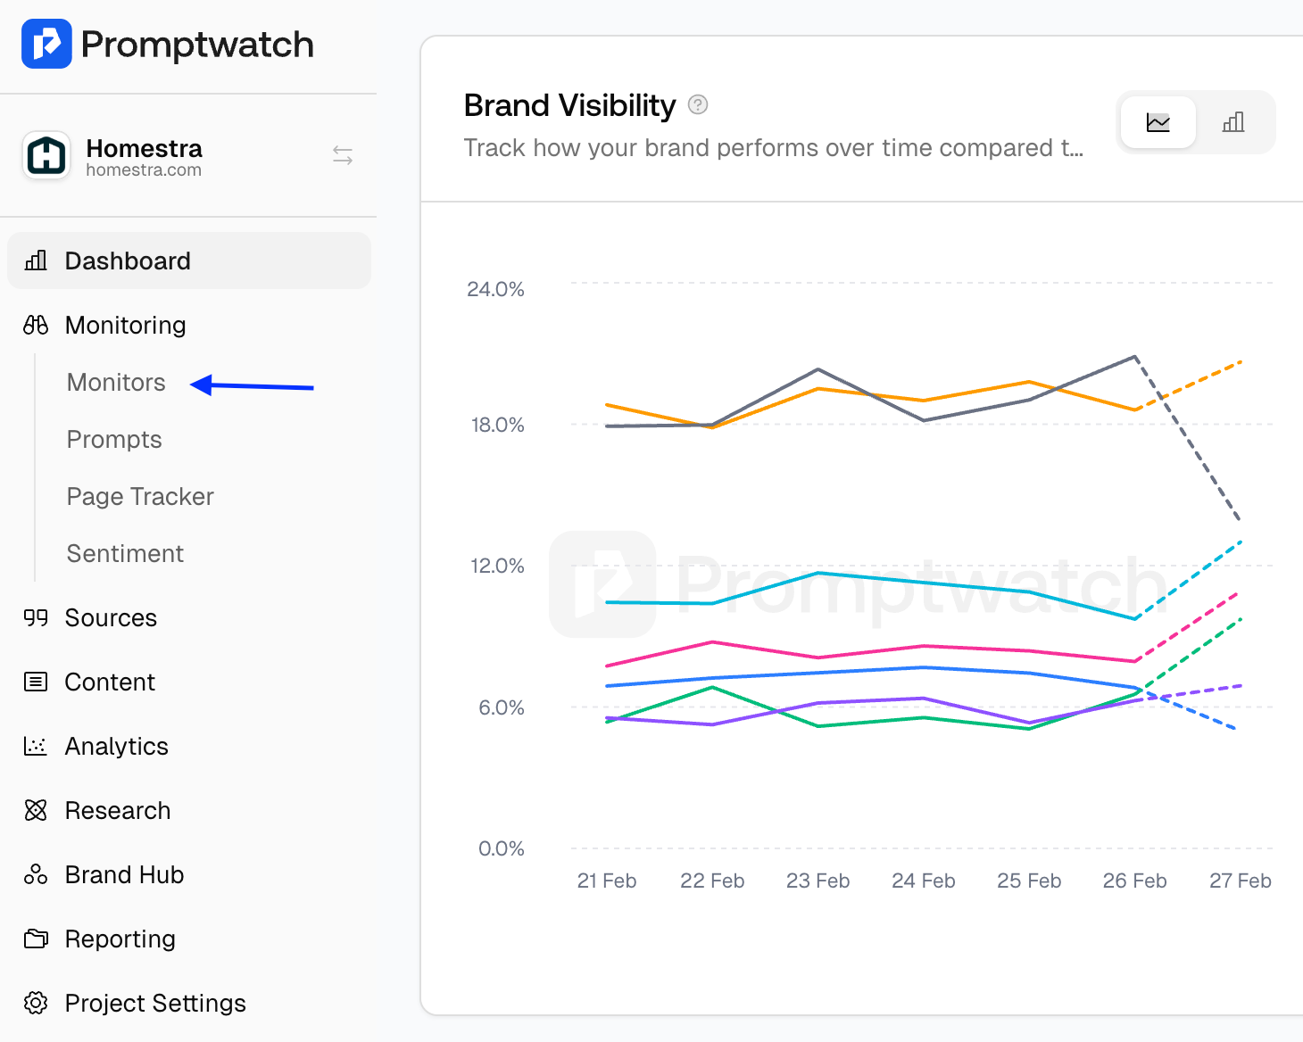1303x1042 pixels.
Task: Collapse the Monitoring section
Action: point(125,325)
